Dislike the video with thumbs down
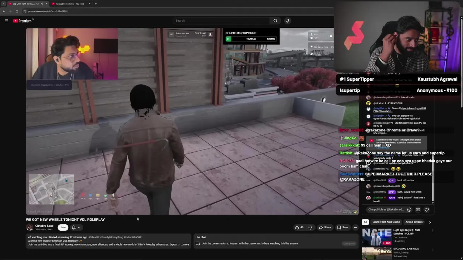The image size is (463, 260). pyautogui.click(x=310, y=227)
